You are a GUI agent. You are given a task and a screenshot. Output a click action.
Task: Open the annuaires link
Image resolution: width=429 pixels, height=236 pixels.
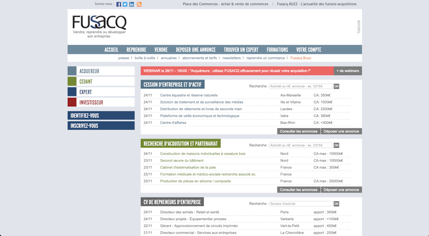[x=168, y=58]
